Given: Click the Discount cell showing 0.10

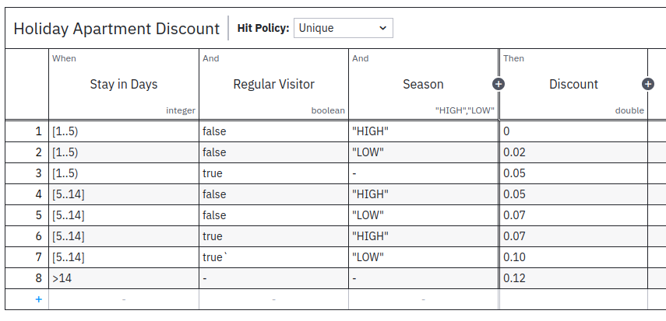Looking at the screenshot, I should click(x=573, y=257).
